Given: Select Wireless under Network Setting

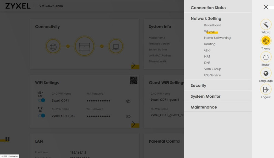Looking at the screenshot, I should 210,32.
